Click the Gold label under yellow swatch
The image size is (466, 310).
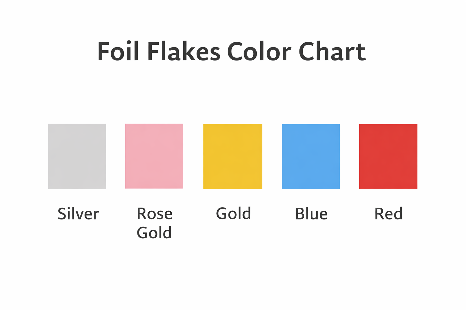[x=234, y=213]
